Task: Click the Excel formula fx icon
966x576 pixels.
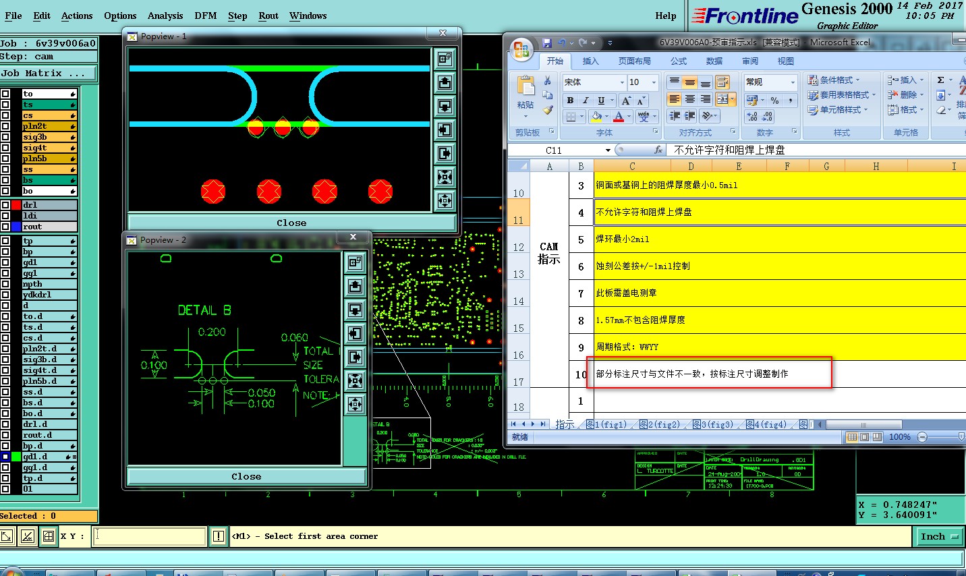Action: (x=658, y=150)
